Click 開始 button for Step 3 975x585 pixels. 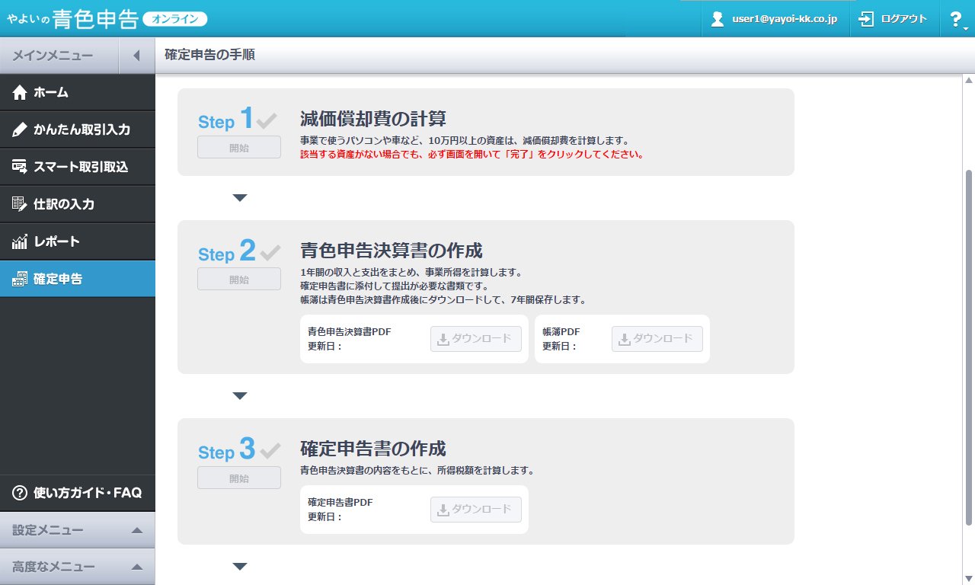(239, 478)
